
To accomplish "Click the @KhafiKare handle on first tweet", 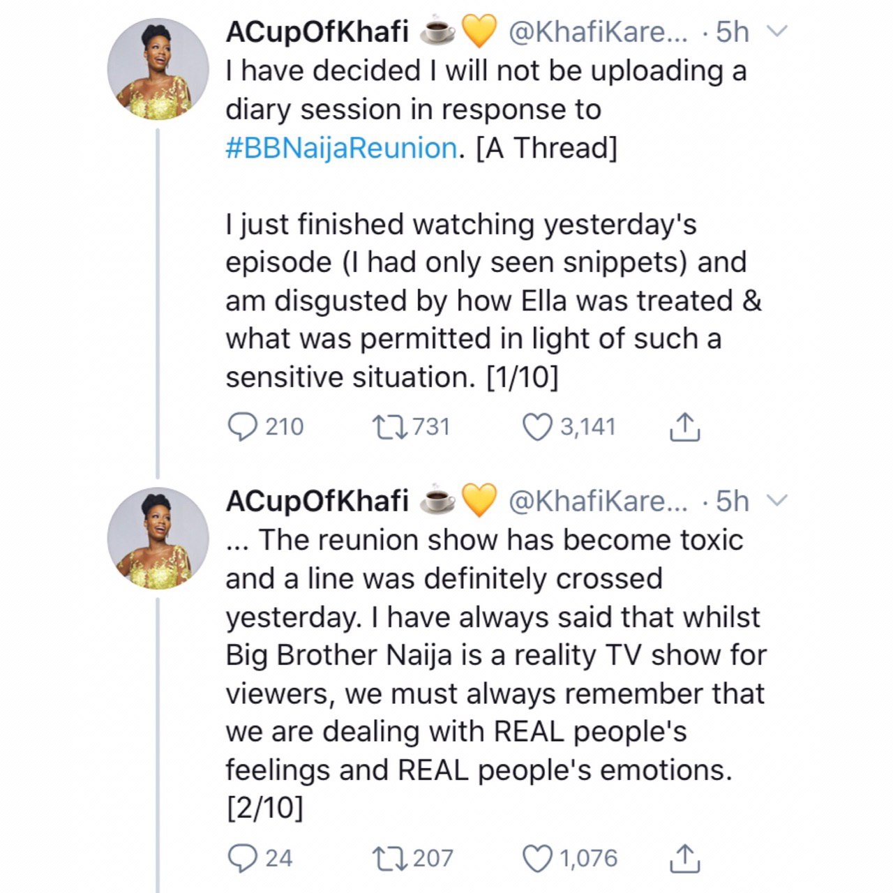I will coord(598,32).
